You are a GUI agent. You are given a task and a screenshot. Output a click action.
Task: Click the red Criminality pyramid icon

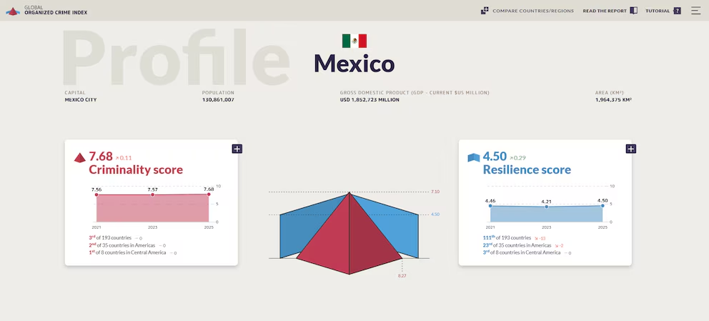[x=80, y=158]
